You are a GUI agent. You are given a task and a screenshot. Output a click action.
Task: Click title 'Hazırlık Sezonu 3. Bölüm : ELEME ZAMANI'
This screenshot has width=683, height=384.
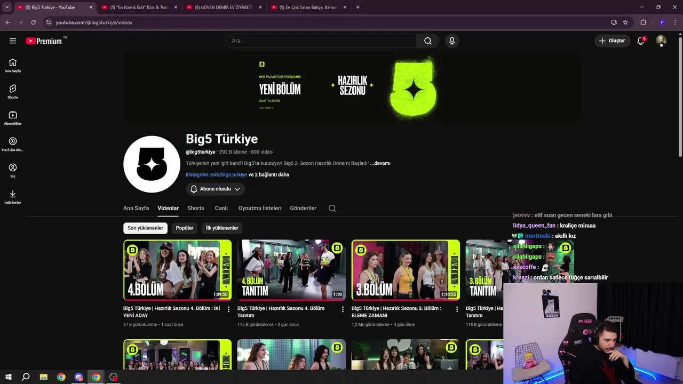[396, 311]
